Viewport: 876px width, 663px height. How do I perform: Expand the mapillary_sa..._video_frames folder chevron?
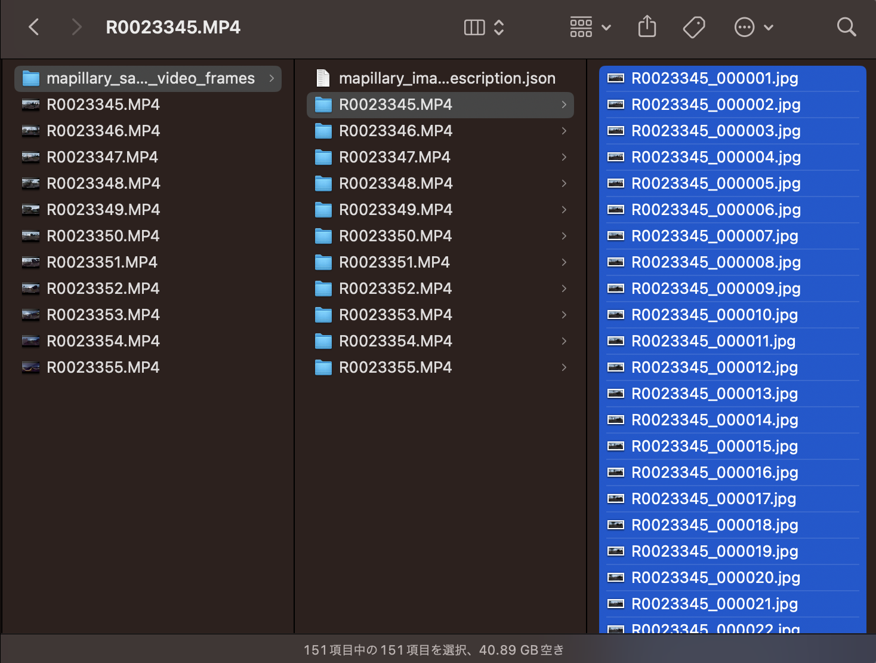pos(272,78)
